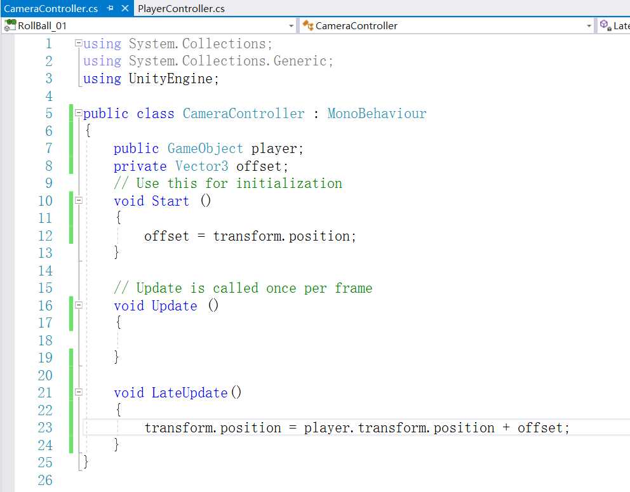Collapse the Update method
The width and height of the screenshot is (630, 492).
pos(79,305)
